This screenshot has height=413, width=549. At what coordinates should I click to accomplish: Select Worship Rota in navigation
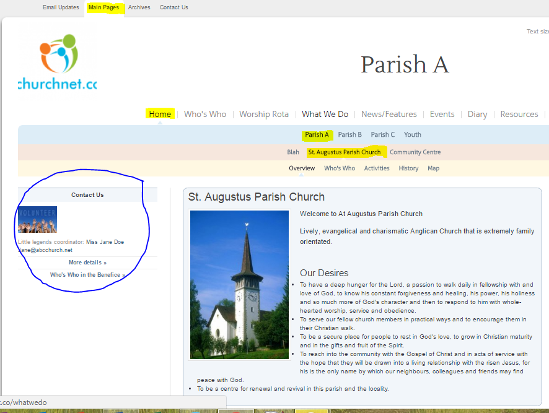click(264, 114)
